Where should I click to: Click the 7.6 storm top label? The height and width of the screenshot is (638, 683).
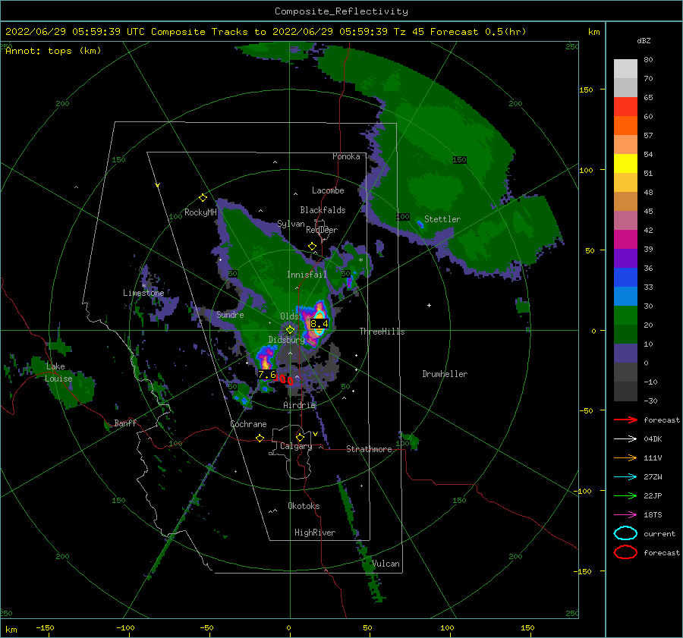[x=266, y=375]
